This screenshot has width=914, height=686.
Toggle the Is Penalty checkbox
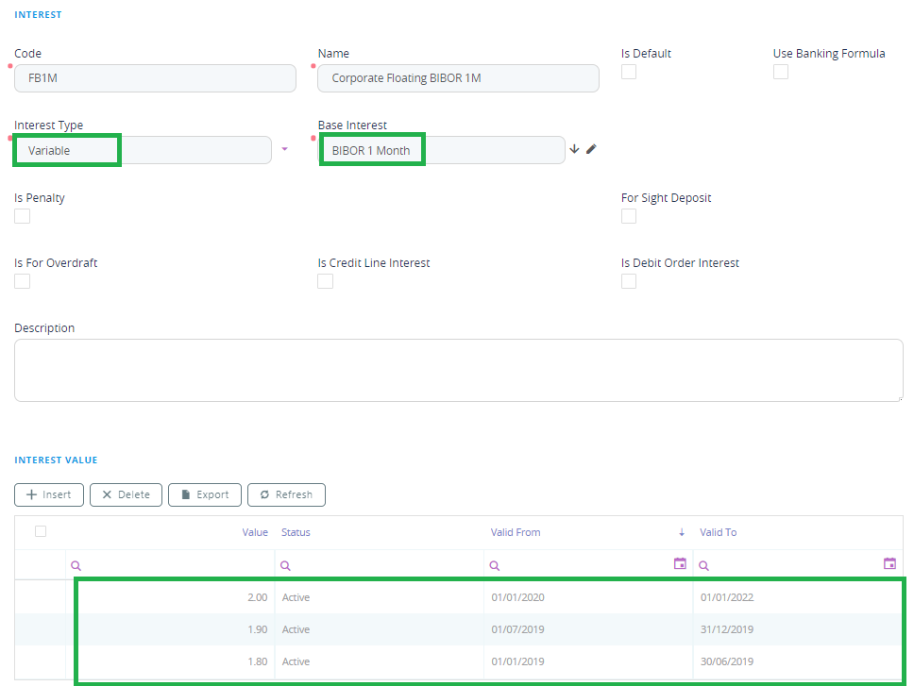(23, 216)
